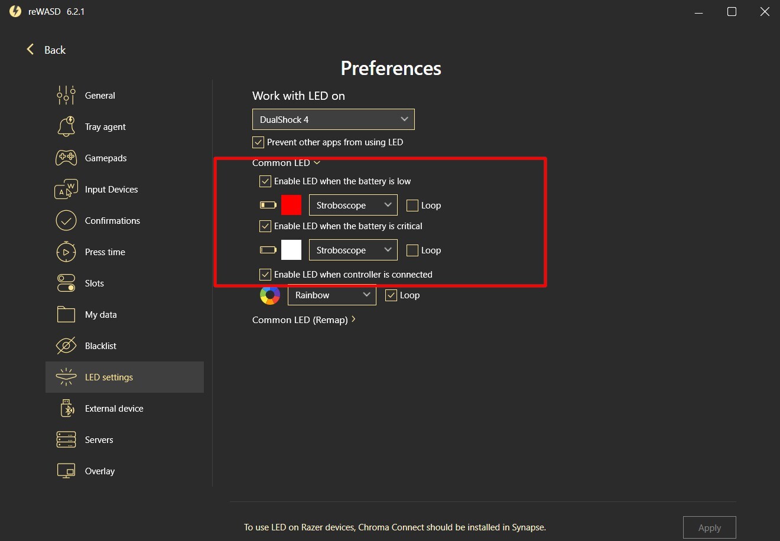Viewport: 780px width, 541px height.
Task: Open Tray agent bell icon
Action: [66, 126]
